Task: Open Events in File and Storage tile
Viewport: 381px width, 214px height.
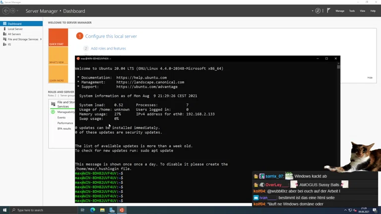Action: pyautogui.click(x=61, y=117)
